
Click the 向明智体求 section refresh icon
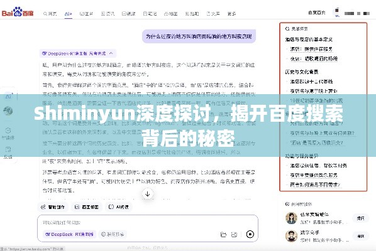click(x=287, y=204)
